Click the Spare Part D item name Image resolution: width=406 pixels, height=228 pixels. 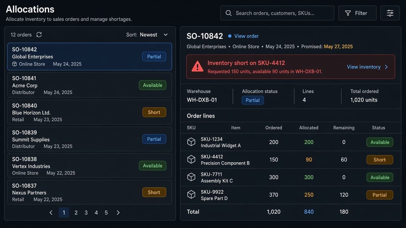[x=214, y=198]
